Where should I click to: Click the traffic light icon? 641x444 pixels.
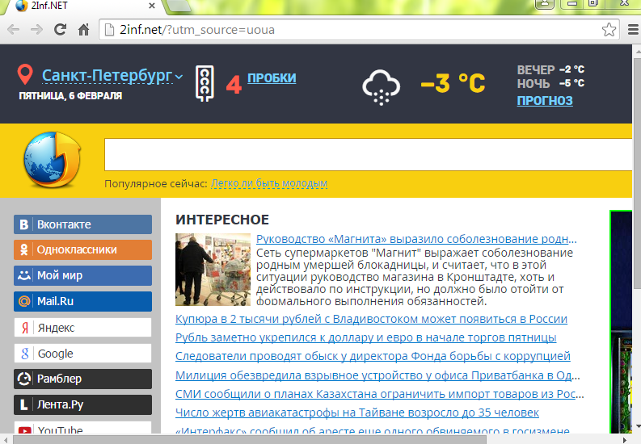205,83
